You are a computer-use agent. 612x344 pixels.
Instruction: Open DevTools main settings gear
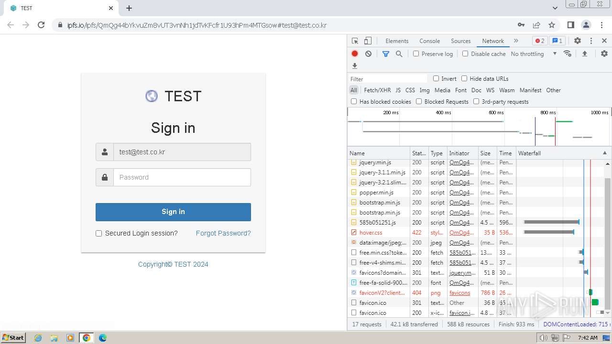pos(578,41)
